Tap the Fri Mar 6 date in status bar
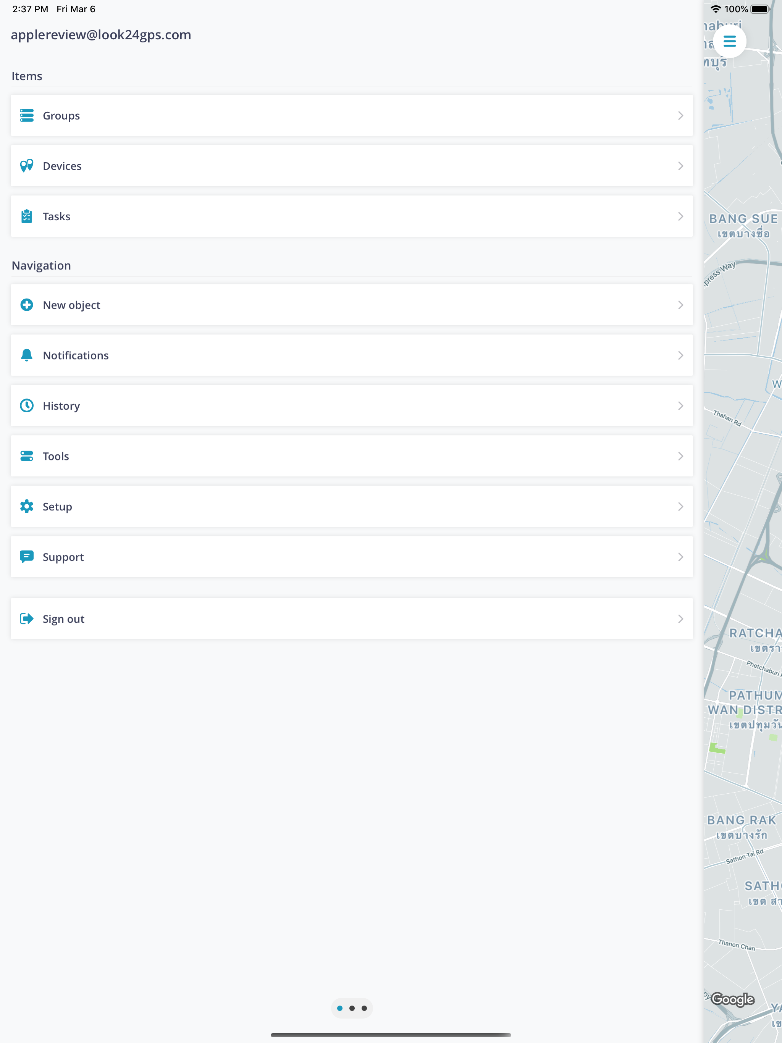 coord(76,9)
